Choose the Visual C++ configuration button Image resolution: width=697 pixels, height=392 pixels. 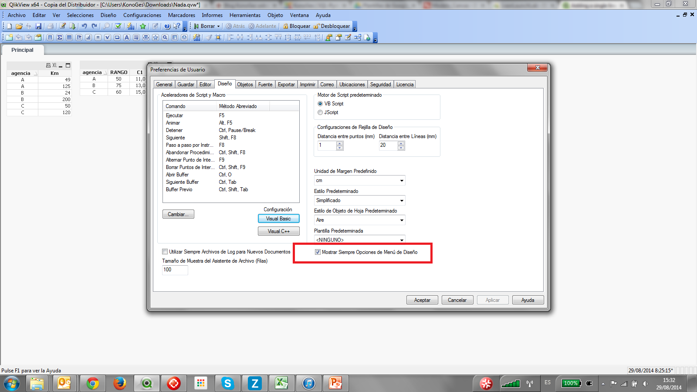(x=279, y=231)
